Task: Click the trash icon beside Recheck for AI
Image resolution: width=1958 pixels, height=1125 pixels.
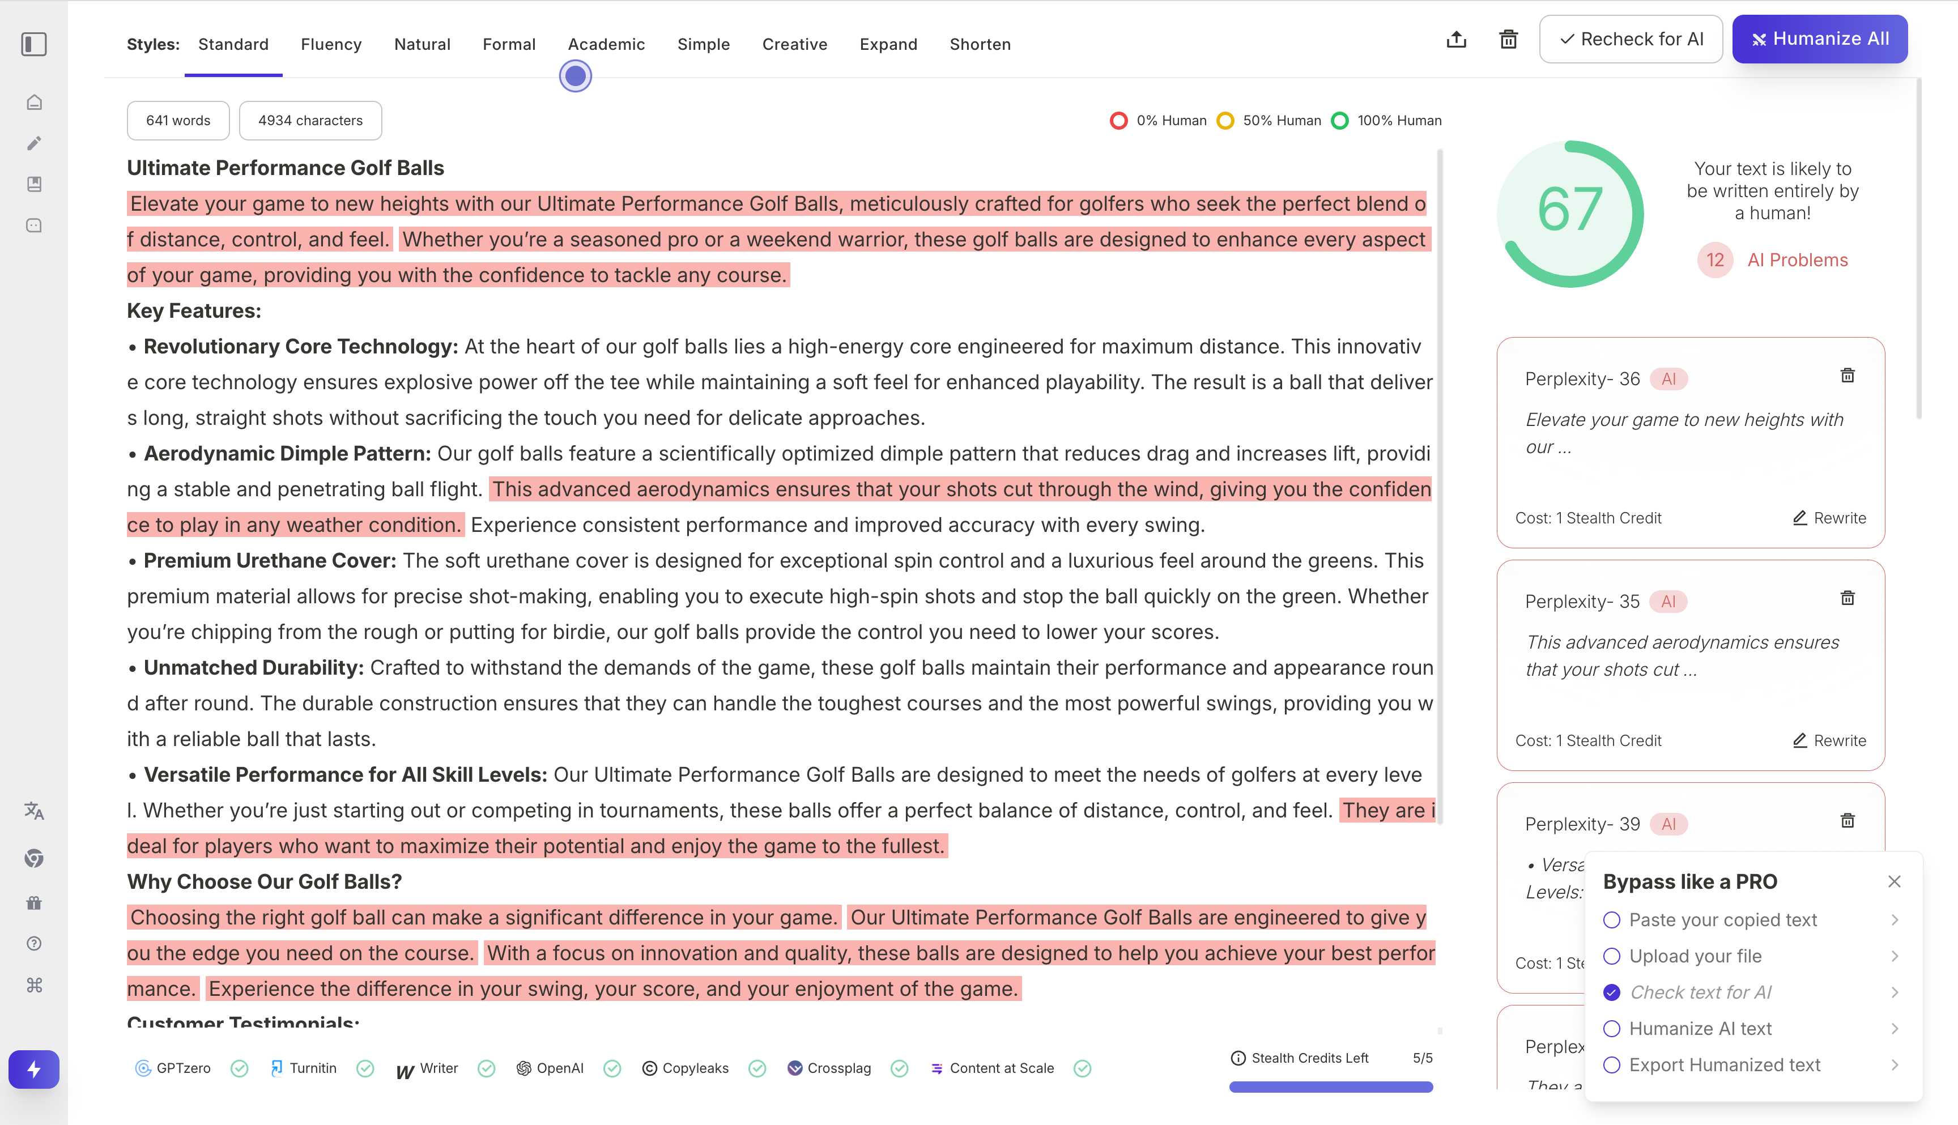Action: 1508,40
